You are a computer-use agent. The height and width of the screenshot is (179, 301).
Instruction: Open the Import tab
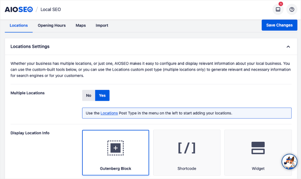[x=102, y=25]
